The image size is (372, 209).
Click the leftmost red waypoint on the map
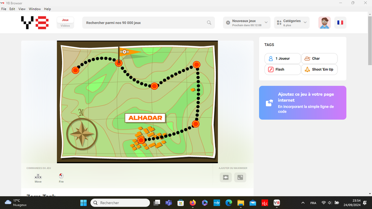point(76,70)
